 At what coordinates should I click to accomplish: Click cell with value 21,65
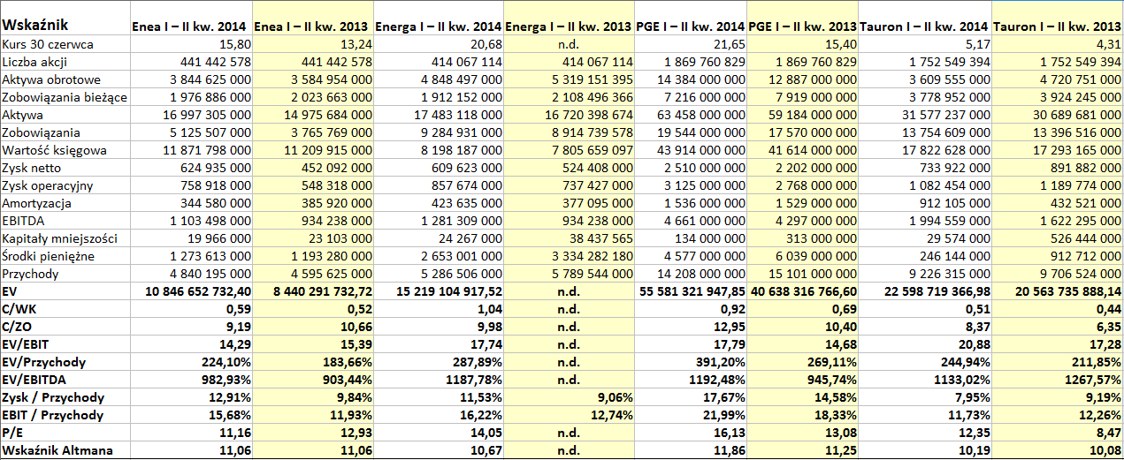coord(691,44)
